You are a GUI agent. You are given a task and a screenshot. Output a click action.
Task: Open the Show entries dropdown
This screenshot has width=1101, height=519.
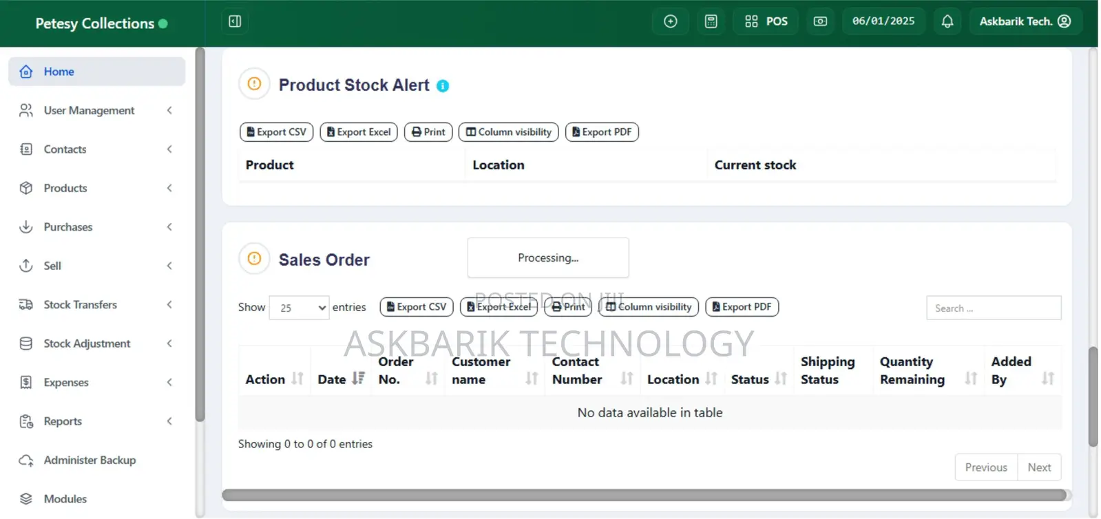pyautogui.click(x=299, y=308)
